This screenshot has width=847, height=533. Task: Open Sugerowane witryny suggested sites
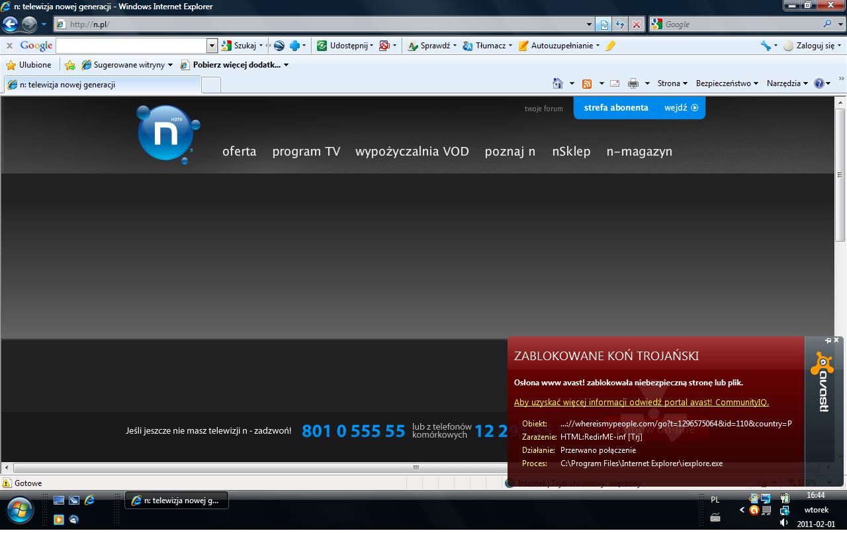tap(126, 65)
